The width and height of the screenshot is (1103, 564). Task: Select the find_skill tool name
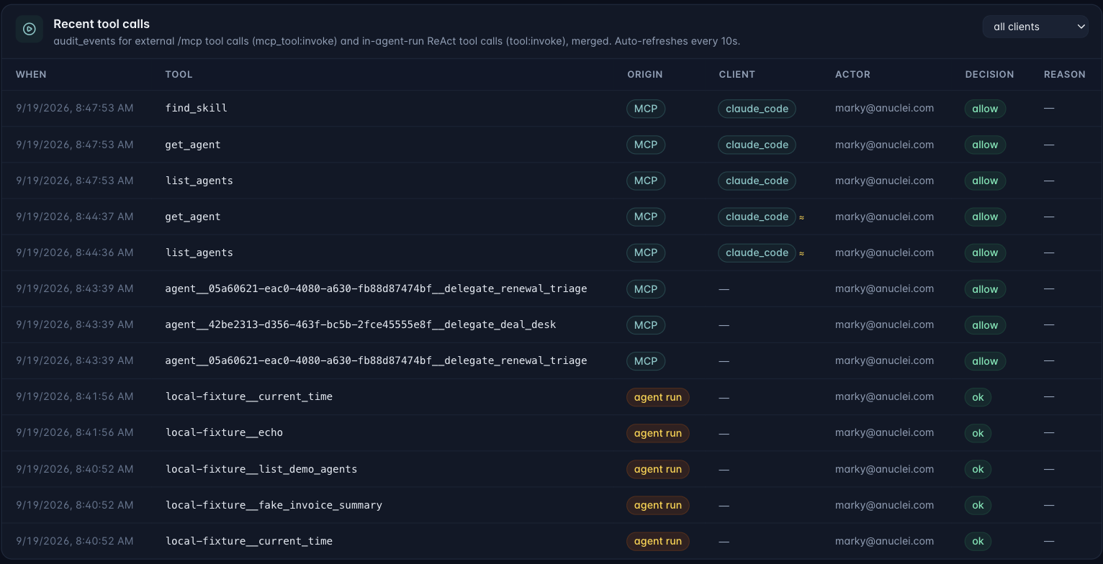197,108
